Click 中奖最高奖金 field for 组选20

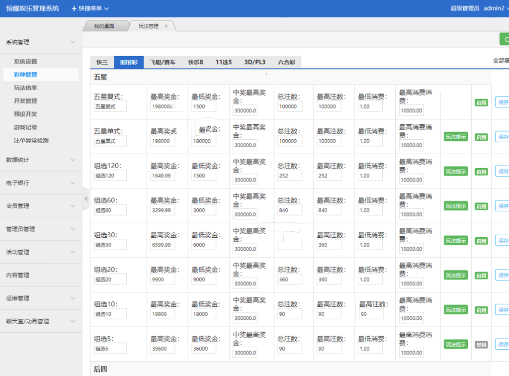pos(245,283)
